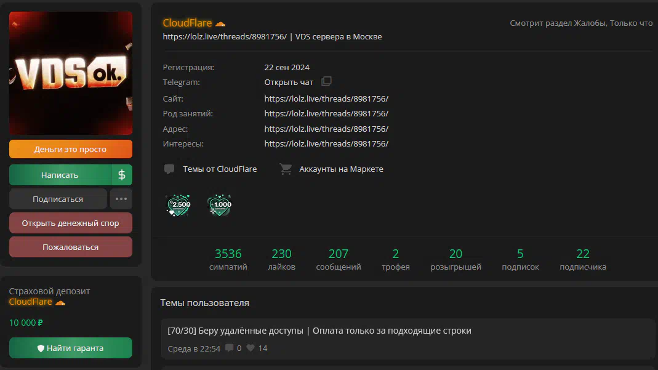Open the link in the Адрес row
This screenshot has width=658, height=370.
326,129
